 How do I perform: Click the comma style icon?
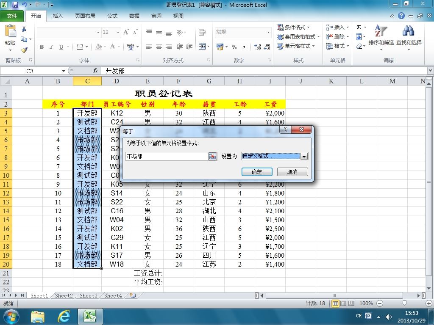tap(244, 47)
